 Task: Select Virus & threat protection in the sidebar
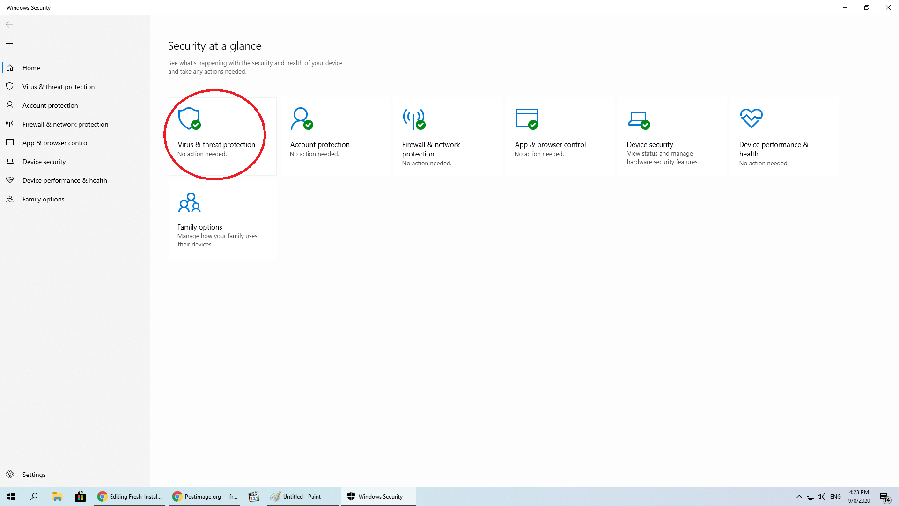(58, 87)
